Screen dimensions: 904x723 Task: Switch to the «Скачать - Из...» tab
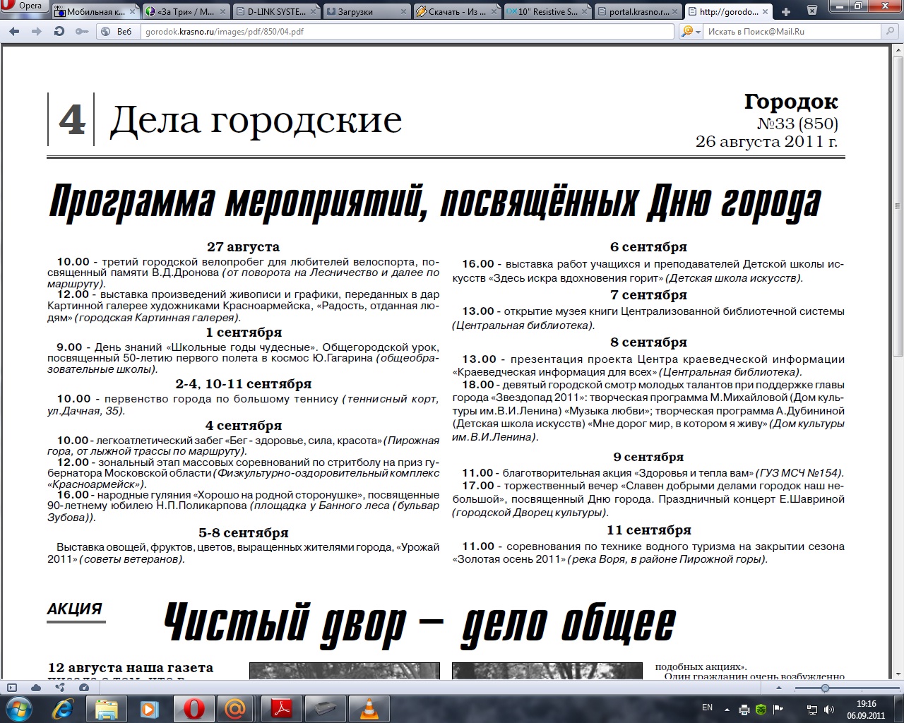[458, 12]
